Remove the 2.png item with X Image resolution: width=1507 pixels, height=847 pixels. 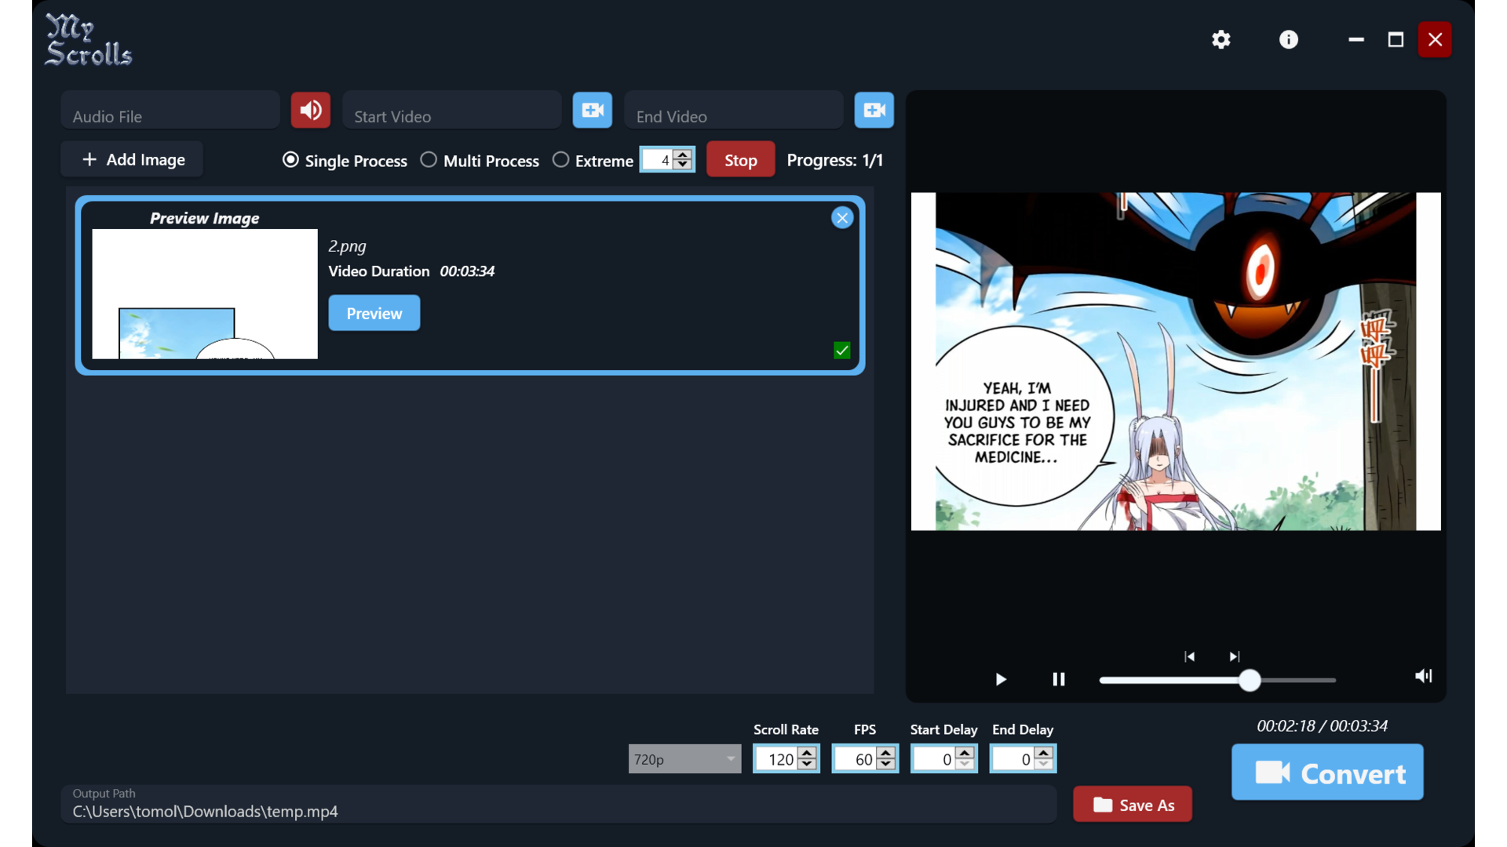(841, 218)
